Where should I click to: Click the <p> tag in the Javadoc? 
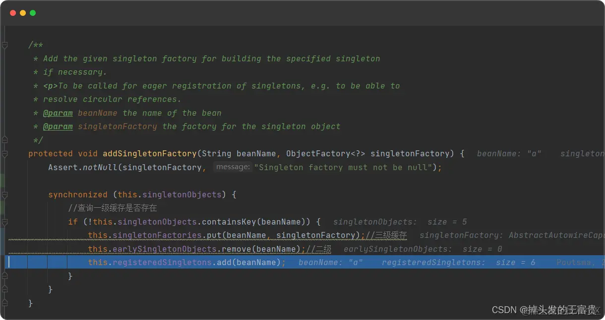[x=51, y=86]
